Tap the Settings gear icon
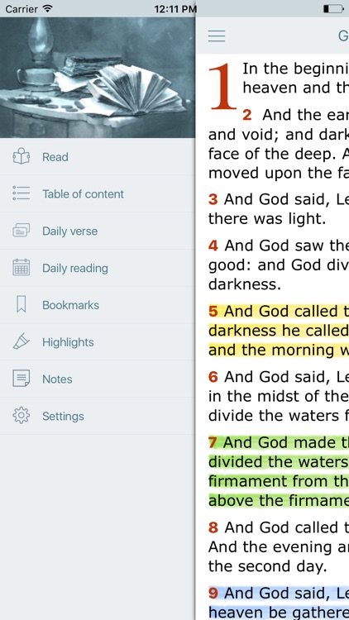This screenshot has height=620, width=349. (x=21, y=416)
